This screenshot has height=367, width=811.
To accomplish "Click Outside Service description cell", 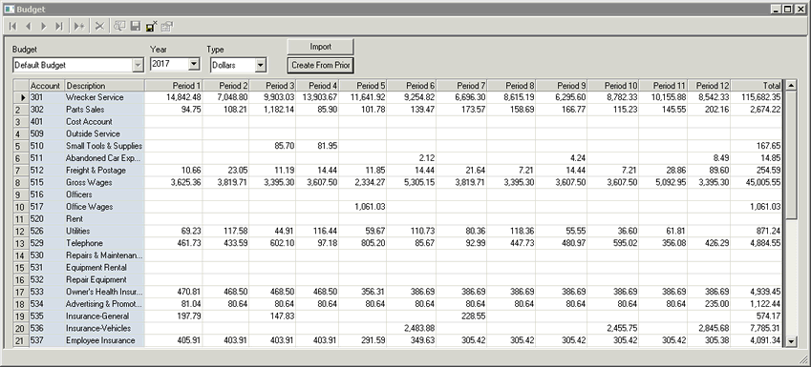I will [104, 133].
